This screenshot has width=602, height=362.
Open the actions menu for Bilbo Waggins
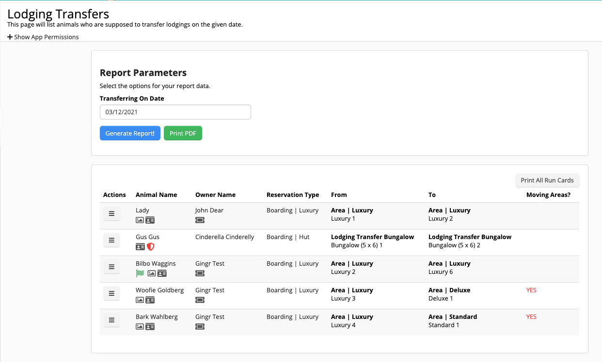(111, 267)
